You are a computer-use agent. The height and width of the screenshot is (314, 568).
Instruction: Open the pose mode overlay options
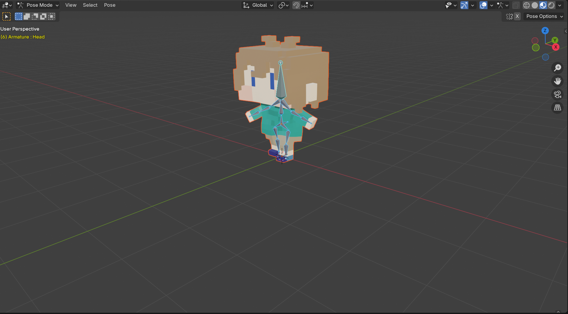502,5
